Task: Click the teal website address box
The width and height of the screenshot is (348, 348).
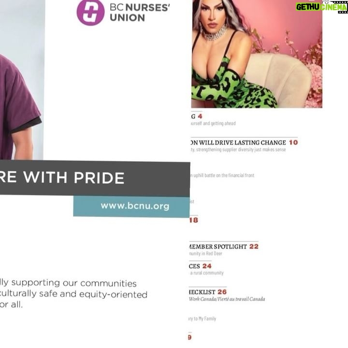Action: pyautogui.click(x=131, y=206)
